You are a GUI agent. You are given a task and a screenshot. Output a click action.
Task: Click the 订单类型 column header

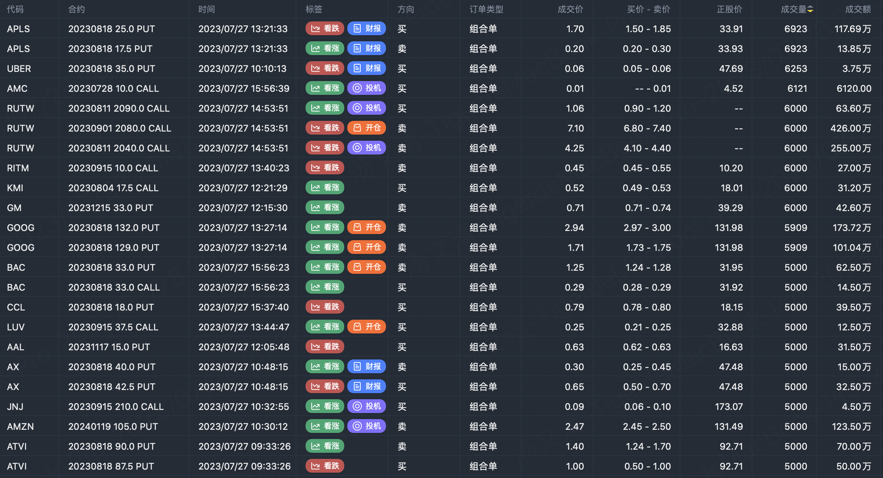coord(486,9)
